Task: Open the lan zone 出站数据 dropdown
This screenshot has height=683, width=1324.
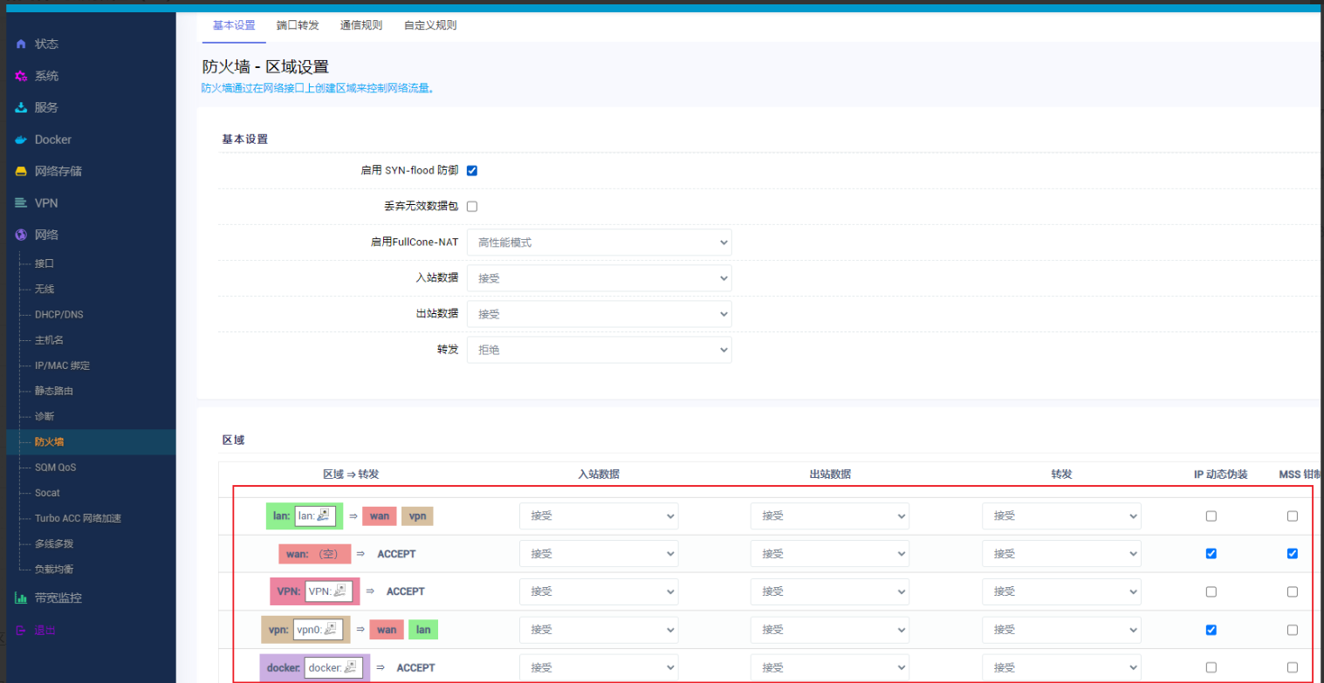Action: (830, 516)
